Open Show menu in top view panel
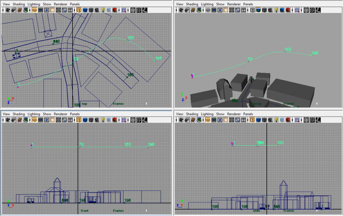 tap(47, 4)
